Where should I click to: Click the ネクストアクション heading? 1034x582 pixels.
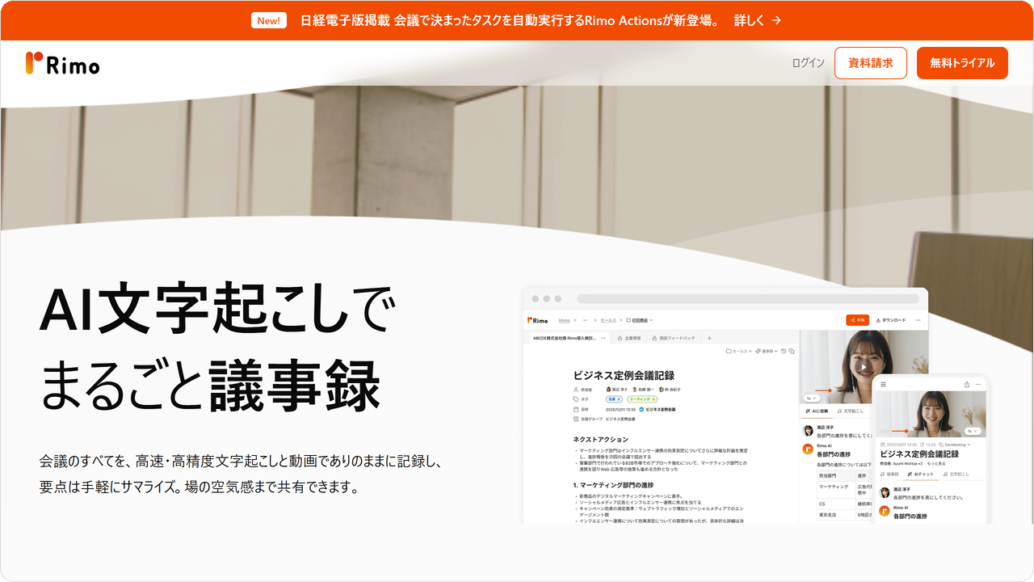coord(600,439)
